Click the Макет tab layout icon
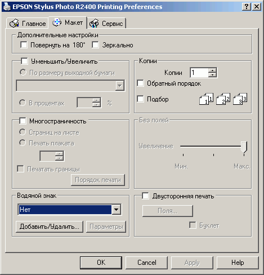The width and height of the screenshot is (264, 275). pyautogui.click(x=57, y=23)
